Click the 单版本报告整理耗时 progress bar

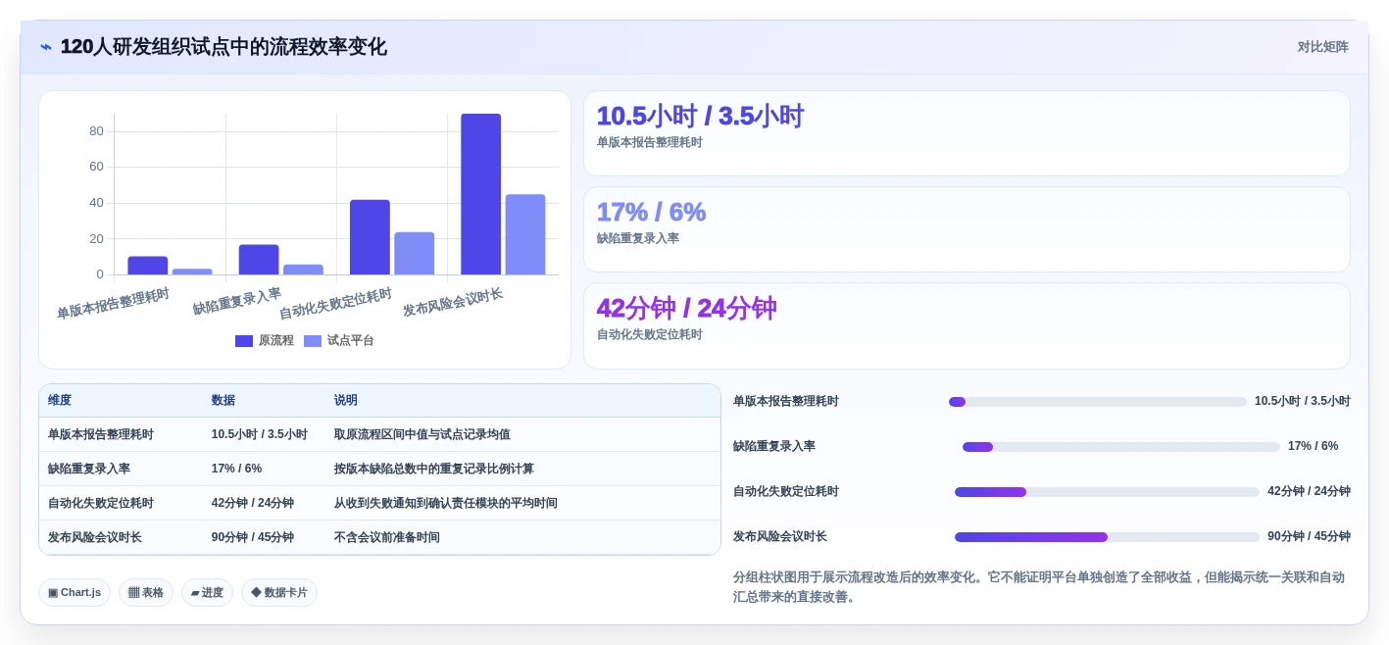point(1098,402)
